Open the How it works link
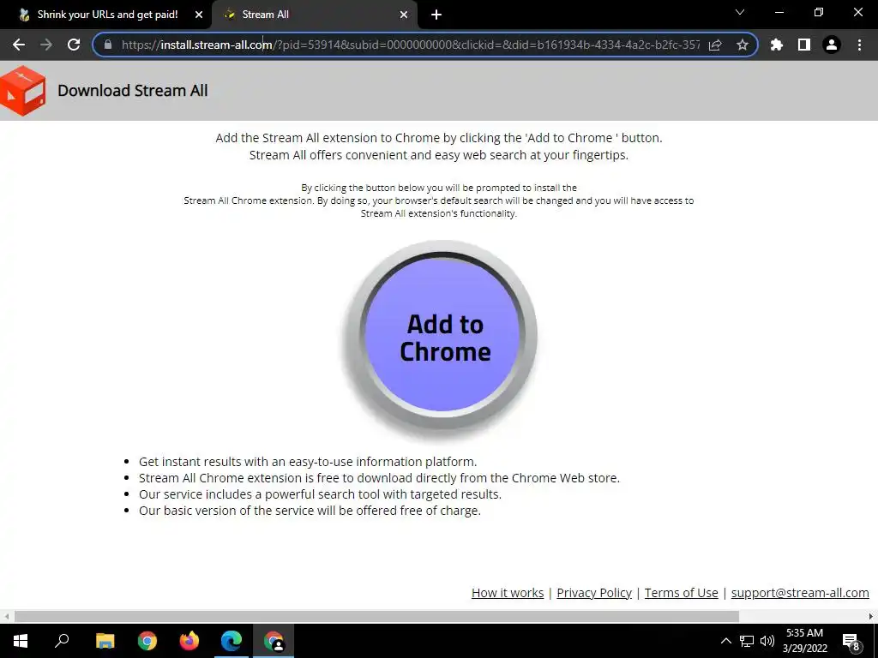Image resolution: width=878 pixels, height=658 pixels. tap(508, 593)
